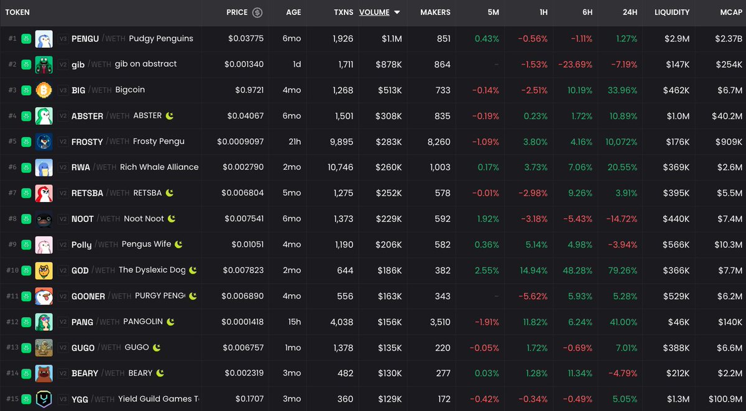The width and height of the screenshot is (746, 411).
Task: Click the green chain icon in row #1
Action: 26,39
